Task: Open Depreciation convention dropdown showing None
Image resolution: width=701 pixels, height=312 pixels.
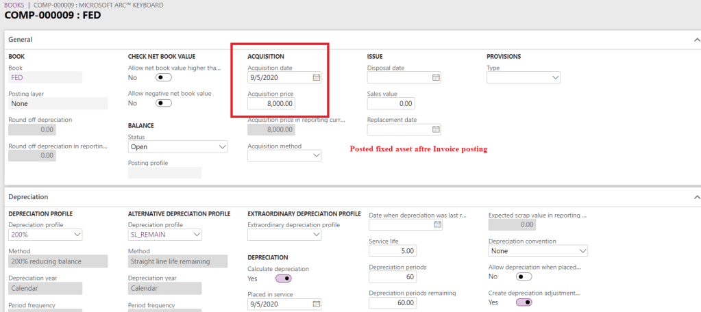Action: pos(538,251)
